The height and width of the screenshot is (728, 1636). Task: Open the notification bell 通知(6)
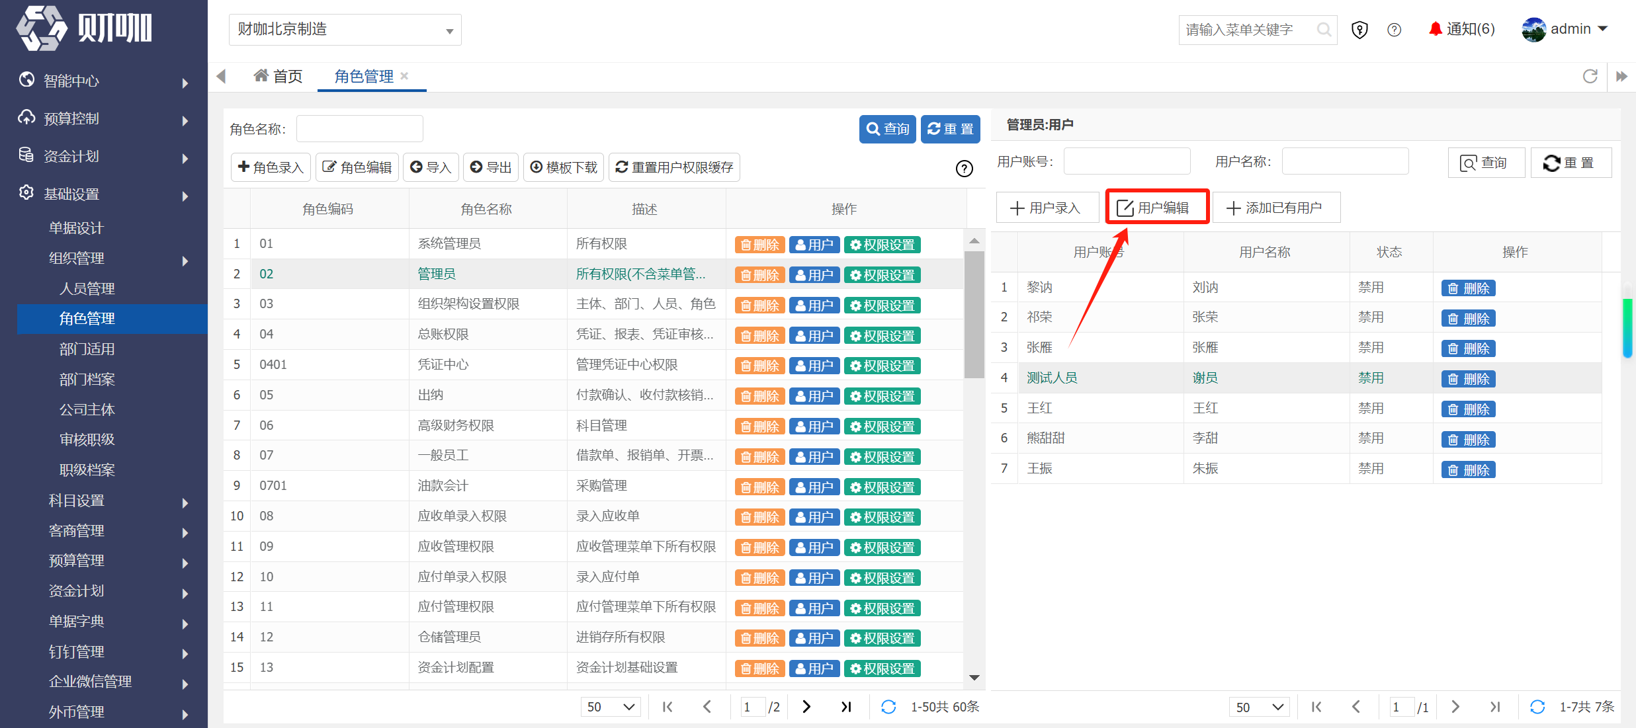point(1461,29)
